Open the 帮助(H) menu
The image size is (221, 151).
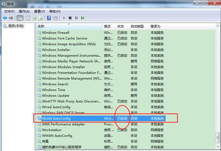click(55, 12)
